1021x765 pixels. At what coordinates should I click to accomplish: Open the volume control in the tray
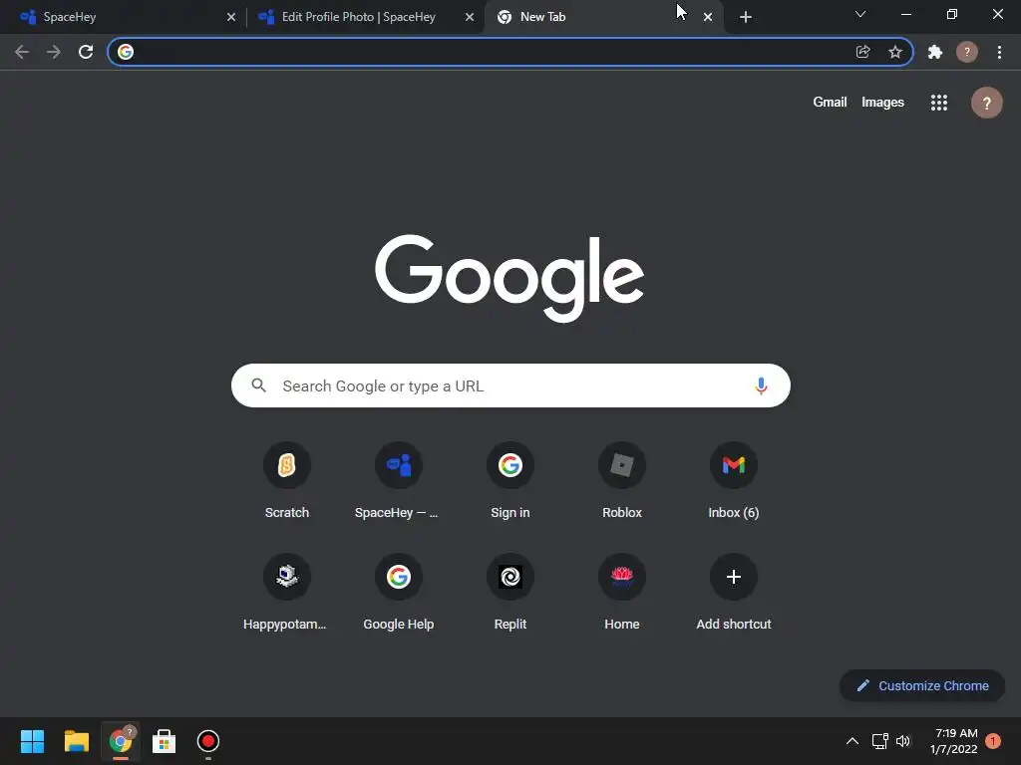click(x=903, y=741)
